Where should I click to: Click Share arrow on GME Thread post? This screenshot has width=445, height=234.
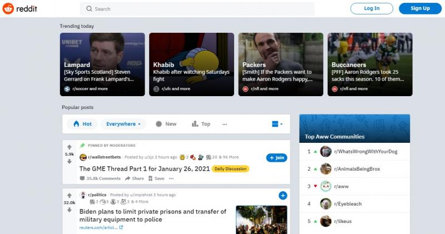click(x=128, y=178)
